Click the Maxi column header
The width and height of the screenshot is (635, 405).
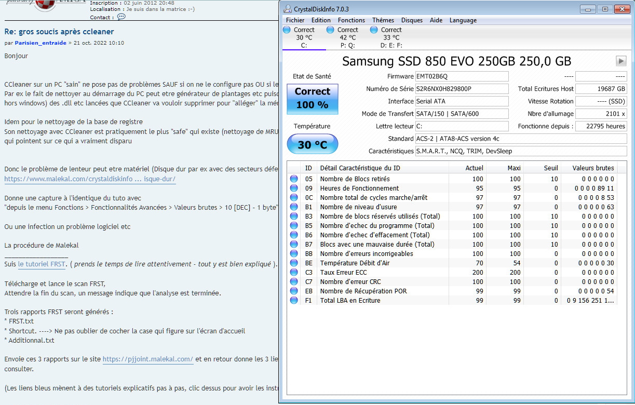pyautogui.click(x=505, y=168)
